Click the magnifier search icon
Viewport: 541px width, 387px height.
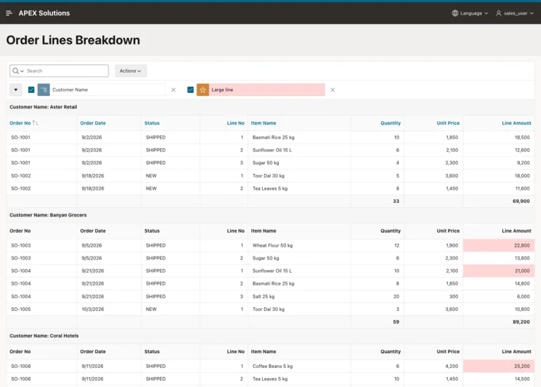15,70
